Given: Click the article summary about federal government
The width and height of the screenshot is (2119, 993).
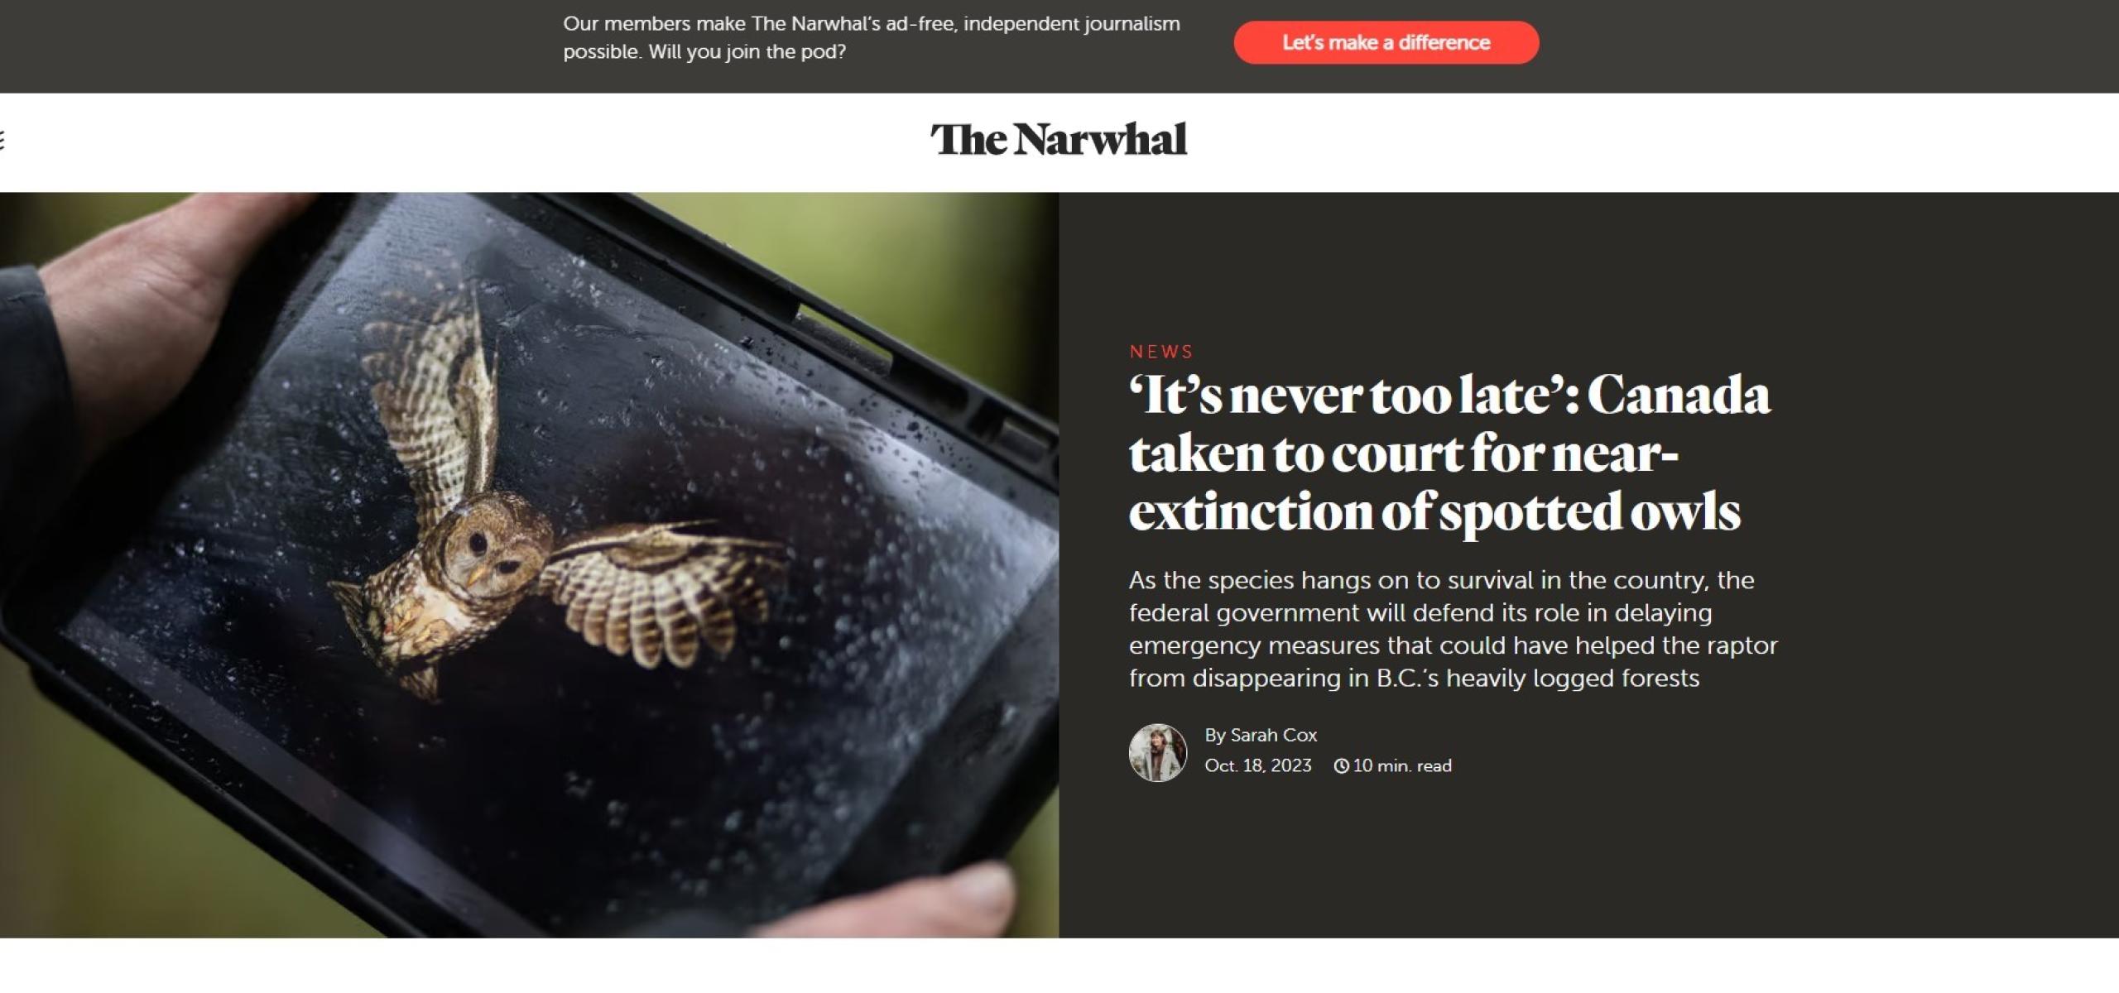Looking at the screenshot, I should (1453, 629).
